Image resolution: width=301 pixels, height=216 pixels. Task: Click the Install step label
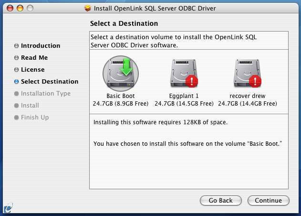point(30,106)
